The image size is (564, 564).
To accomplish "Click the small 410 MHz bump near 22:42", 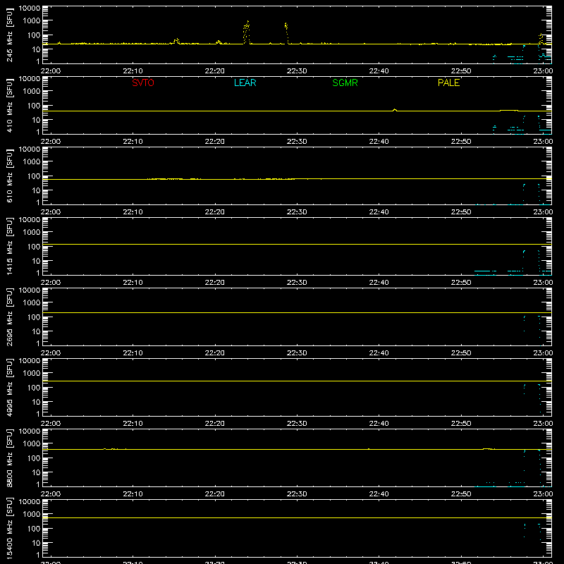I will click(395, 110).
